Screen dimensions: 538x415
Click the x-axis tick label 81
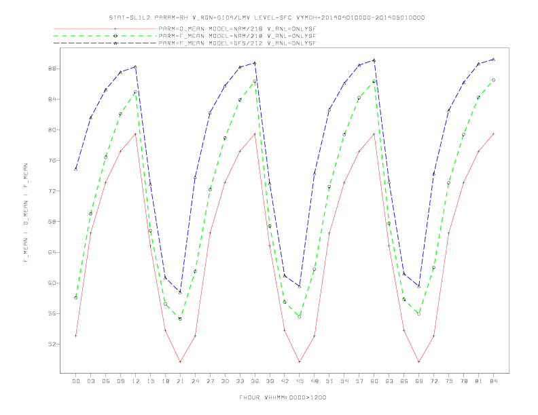479,381
